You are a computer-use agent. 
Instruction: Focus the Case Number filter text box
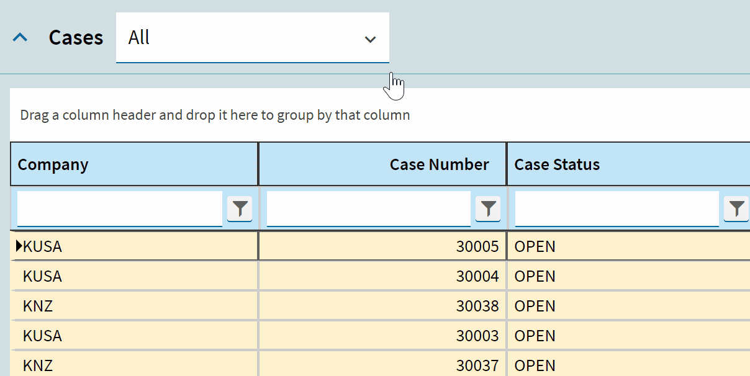click(368, 208)
